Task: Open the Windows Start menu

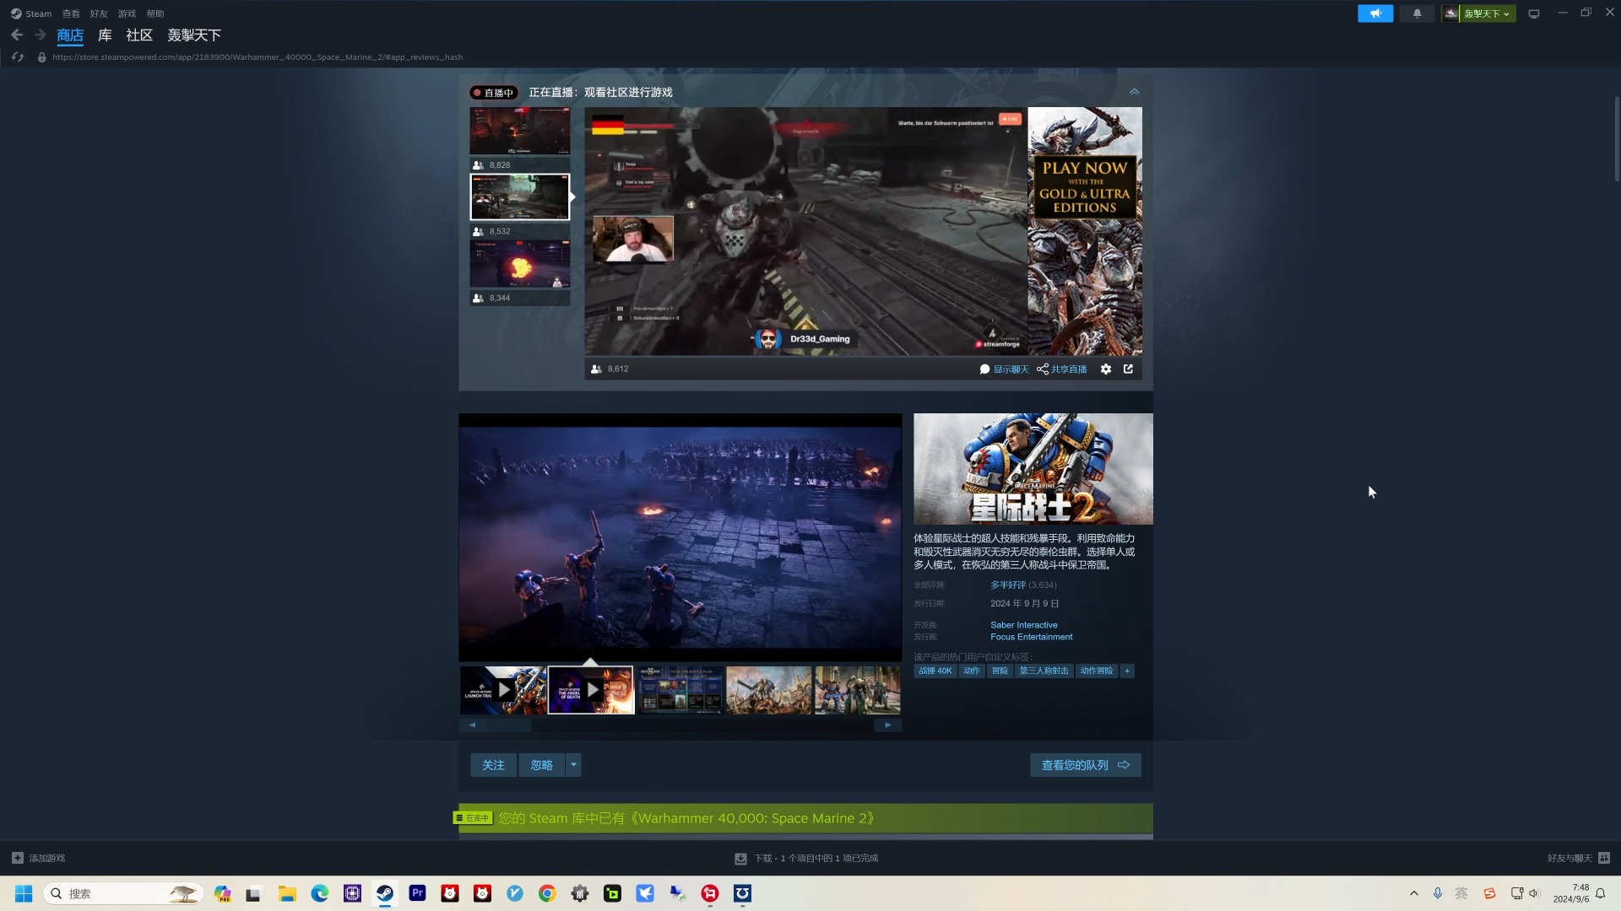Action: click(24, 893)
